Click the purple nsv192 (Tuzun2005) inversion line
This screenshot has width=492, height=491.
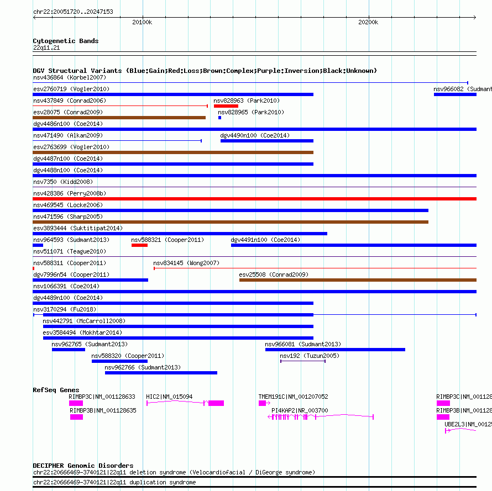click(303, 361)
